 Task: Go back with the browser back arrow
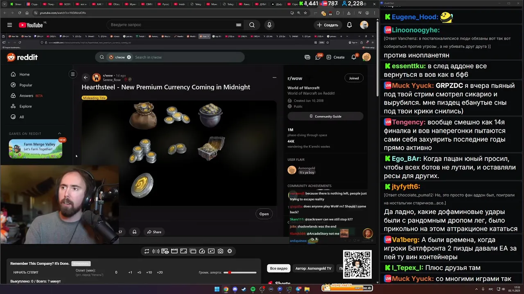click(x=5, y=13)
